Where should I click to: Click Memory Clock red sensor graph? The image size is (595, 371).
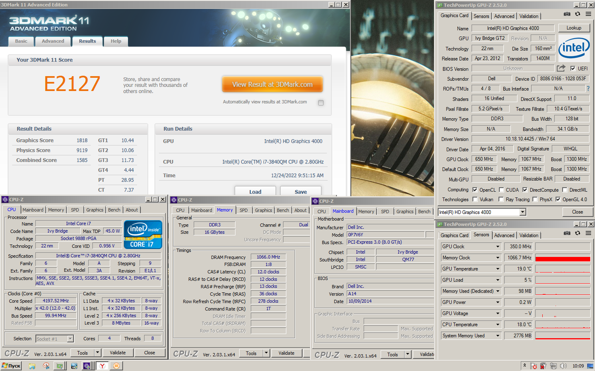coord(563,258)
